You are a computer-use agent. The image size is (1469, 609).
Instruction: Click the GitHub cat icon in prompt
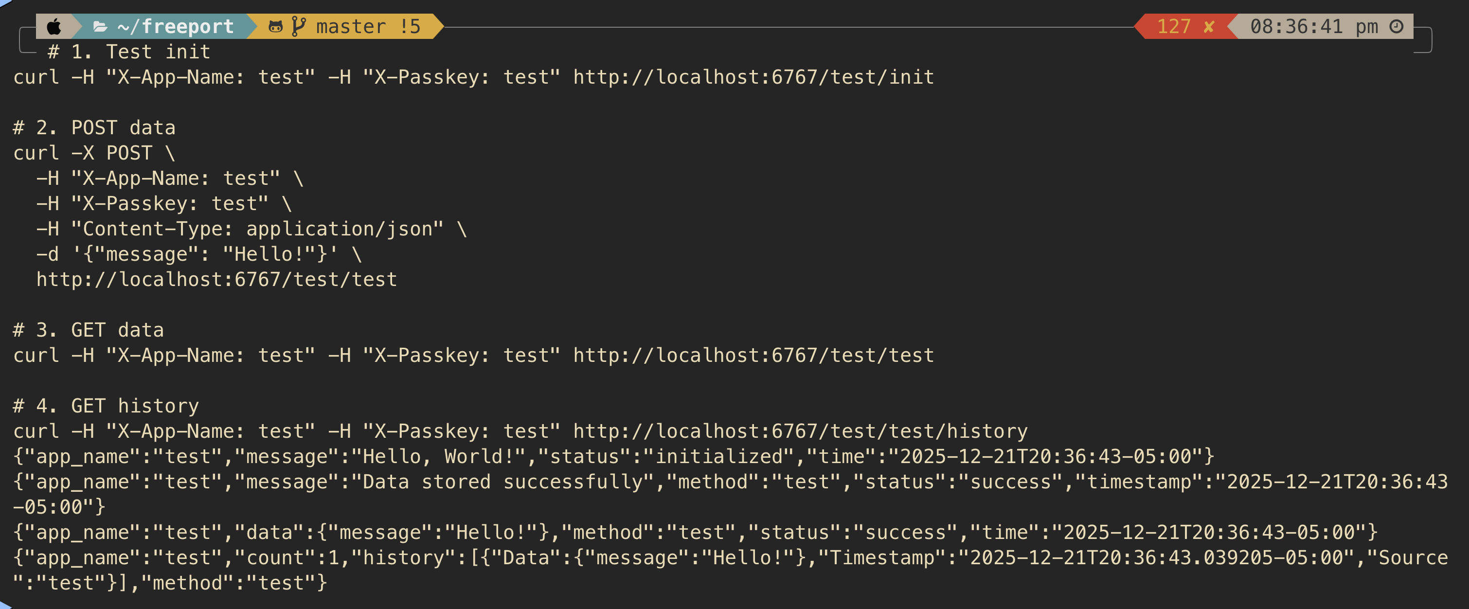[x=275, y=26]
